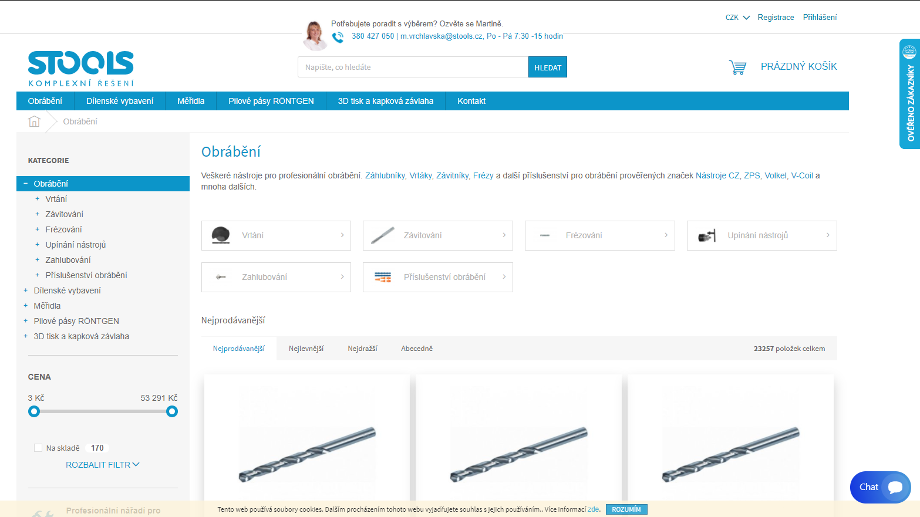920x517 pixels.
Task: Open the Registrace link
Action: [776, 18]
